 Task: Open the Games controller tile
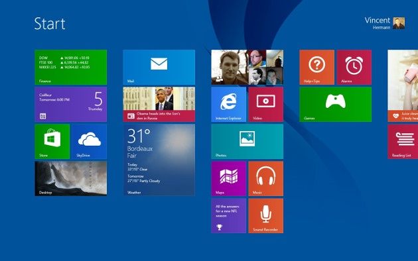coord(335,104)
